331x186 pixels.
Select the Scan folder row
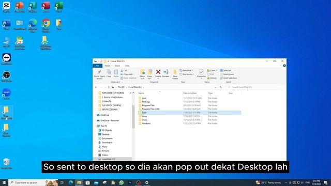[189, 113]
